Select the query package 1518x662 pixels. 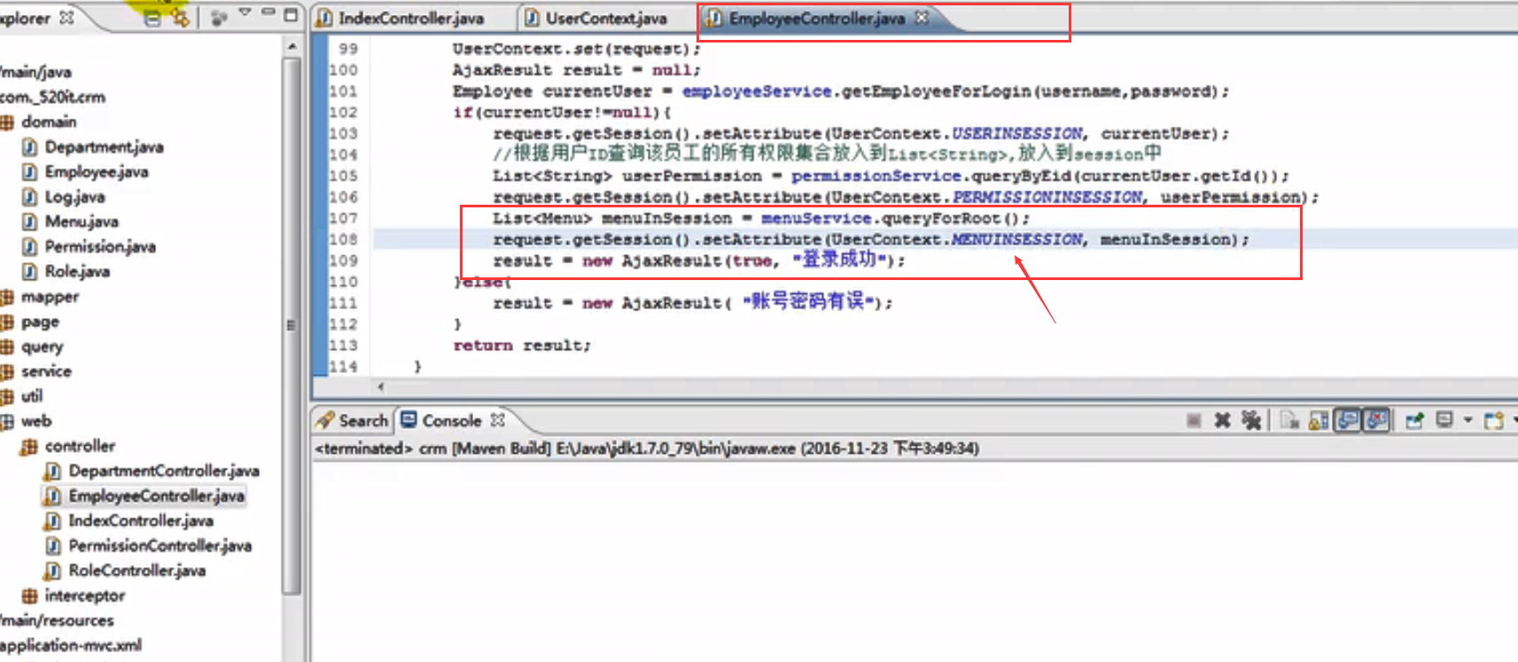coord(42,347)
